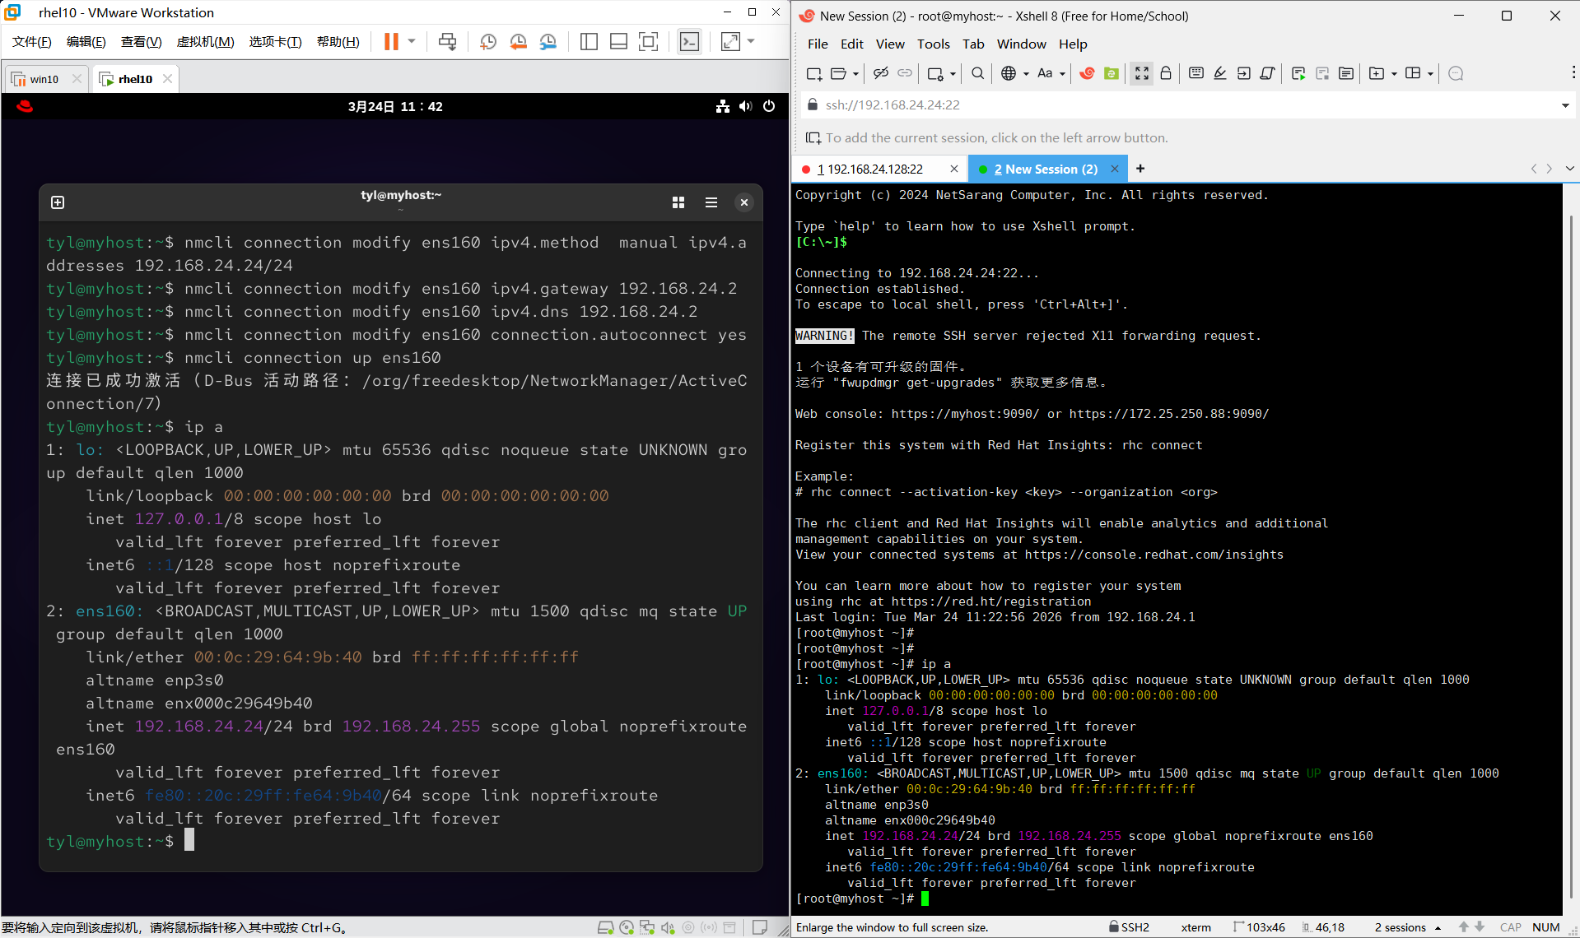Click the Xshell New session icon
Screen dimensions: 1580x938
814,73
